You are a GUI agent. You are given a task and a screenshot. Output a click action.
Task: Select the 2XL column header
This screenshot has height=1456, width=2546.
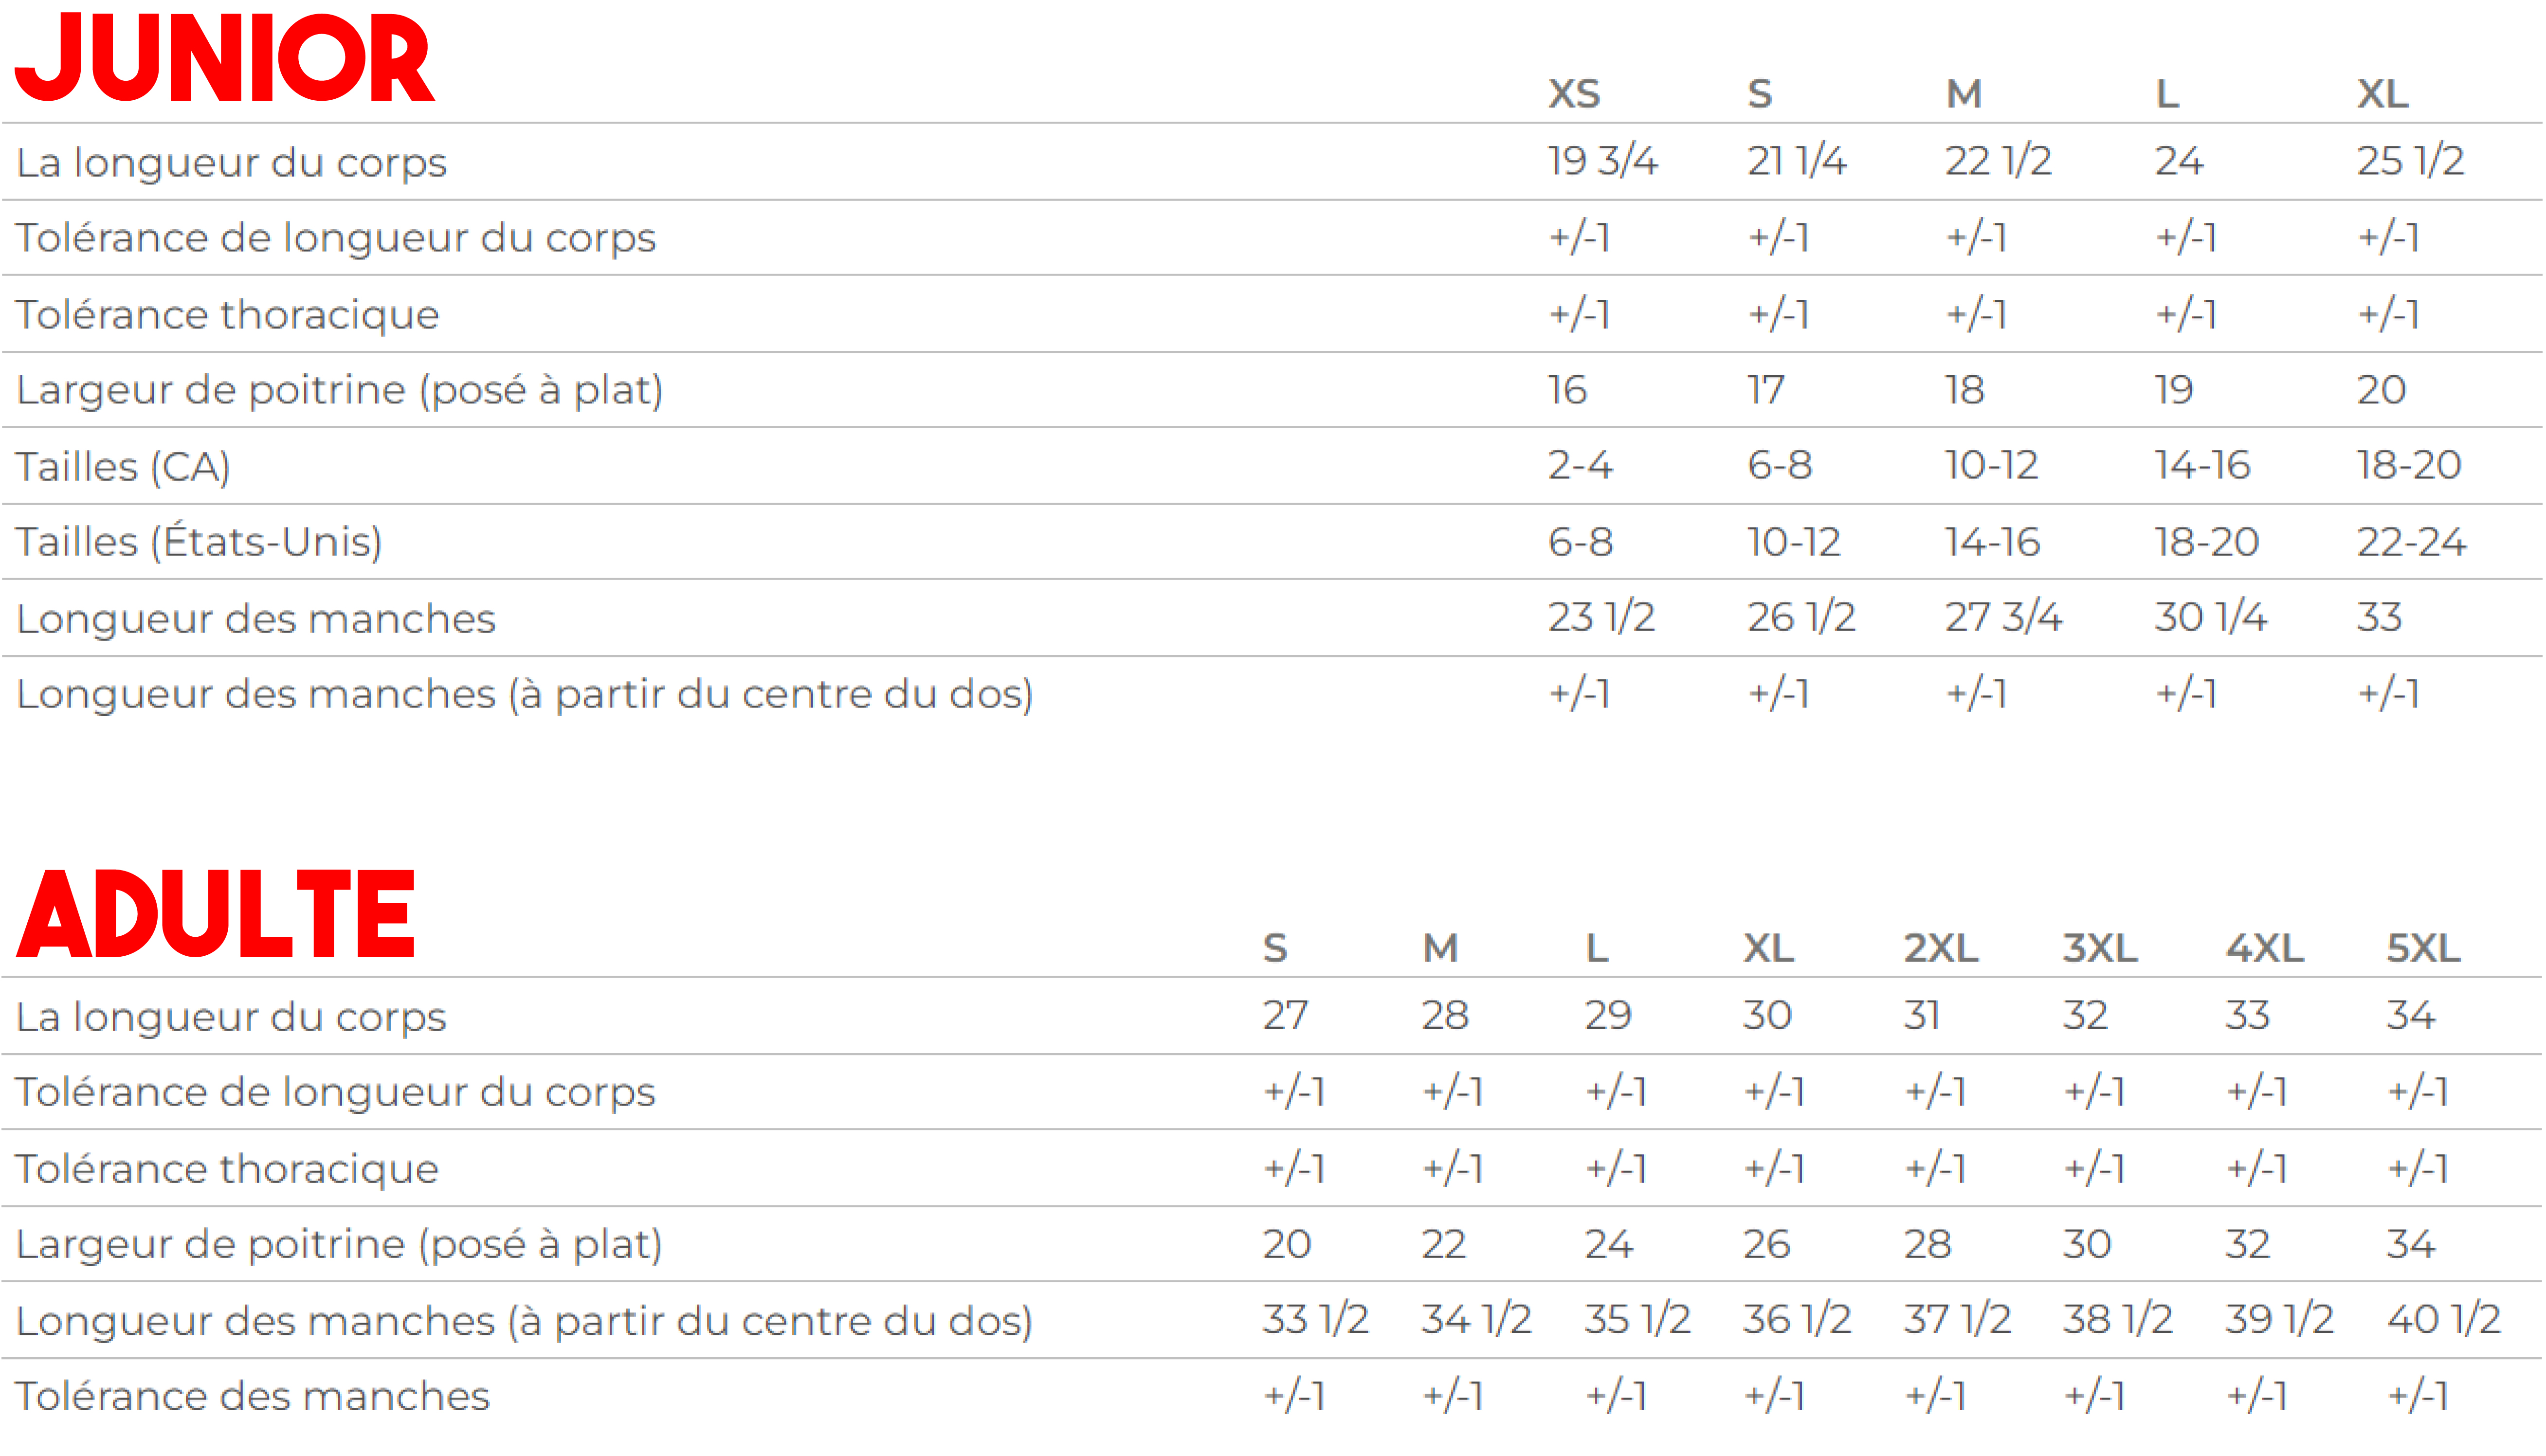(x=1940, y=948)
